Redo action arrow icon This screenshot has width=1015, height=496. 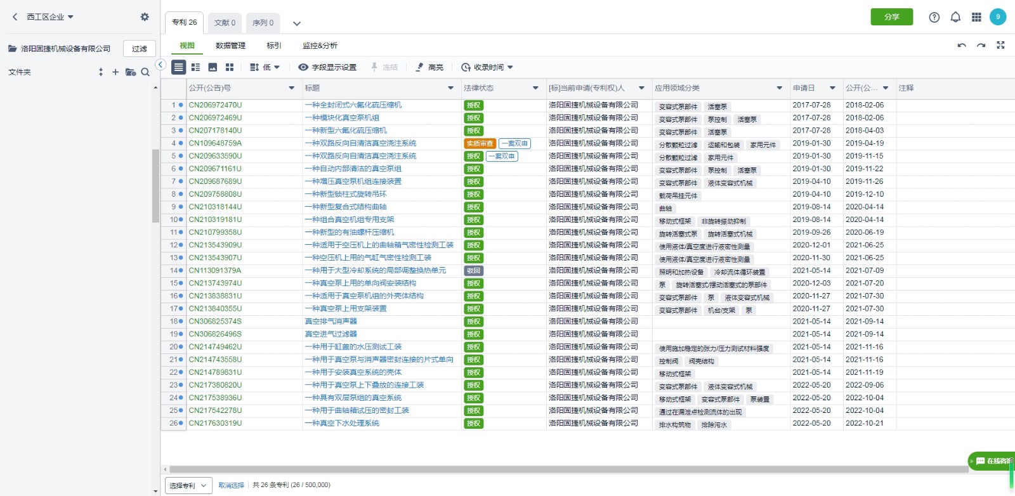(981, 46)
